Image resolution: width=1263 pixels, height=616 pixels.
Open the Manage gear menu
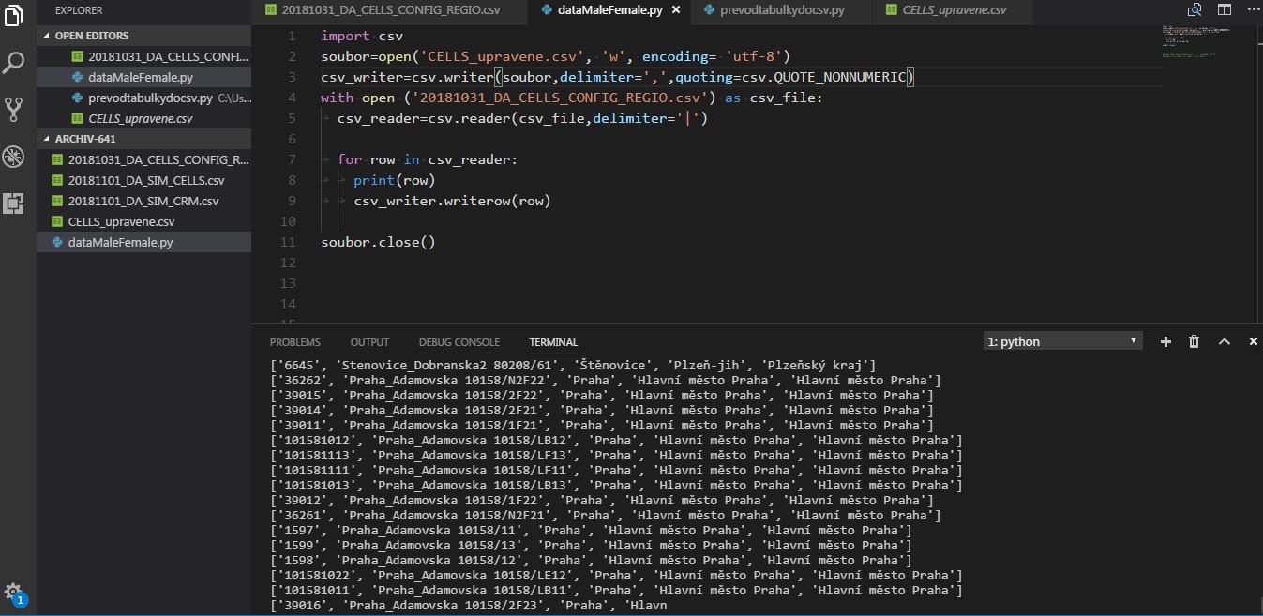(x=13, y=593)
